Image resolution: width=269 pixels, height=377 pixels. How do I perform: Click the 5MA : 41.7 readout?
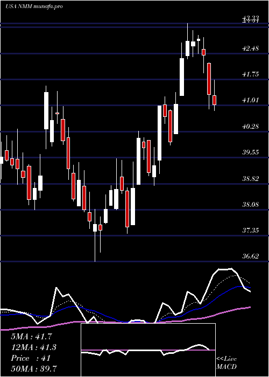click(x=31, y=337)
